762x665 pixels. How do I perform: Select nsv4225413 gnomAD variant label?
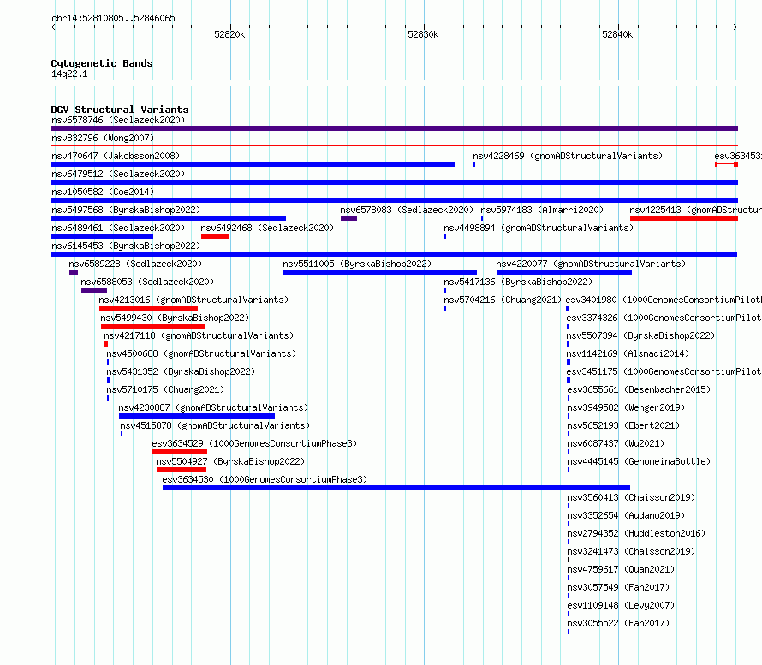point(695,210)
